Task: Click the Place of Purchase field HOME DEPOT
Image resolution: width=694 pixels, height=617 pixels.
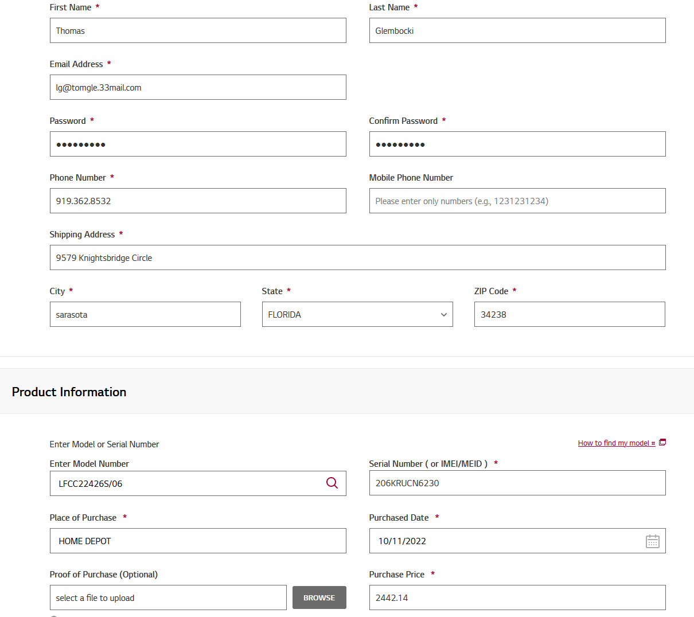Action: click(198, 541)
